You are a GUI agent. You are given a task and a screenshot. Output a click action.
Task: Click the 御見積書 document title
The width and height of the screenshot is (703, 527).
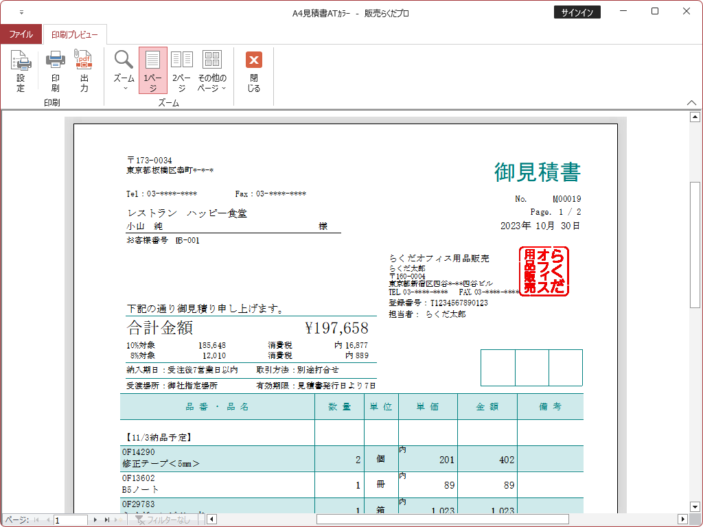tap(538, 172)
